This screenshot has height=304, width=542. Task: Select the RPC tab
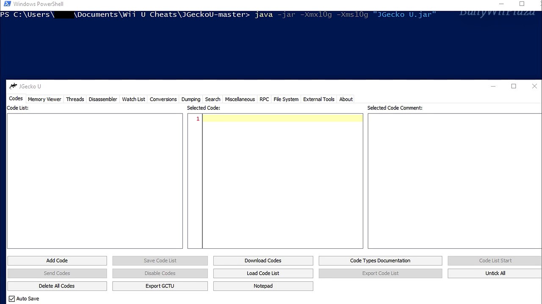(264, 99)
